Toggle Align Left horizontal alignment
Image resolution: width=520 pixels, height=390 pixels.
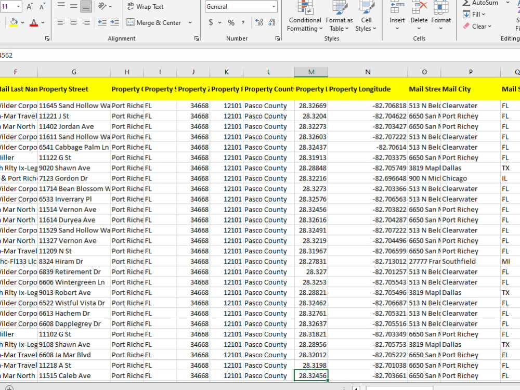coord(61,22)
